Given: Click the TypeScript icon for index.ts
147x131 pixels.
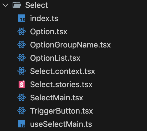Looking at the screenshot, I should point(22,18).
